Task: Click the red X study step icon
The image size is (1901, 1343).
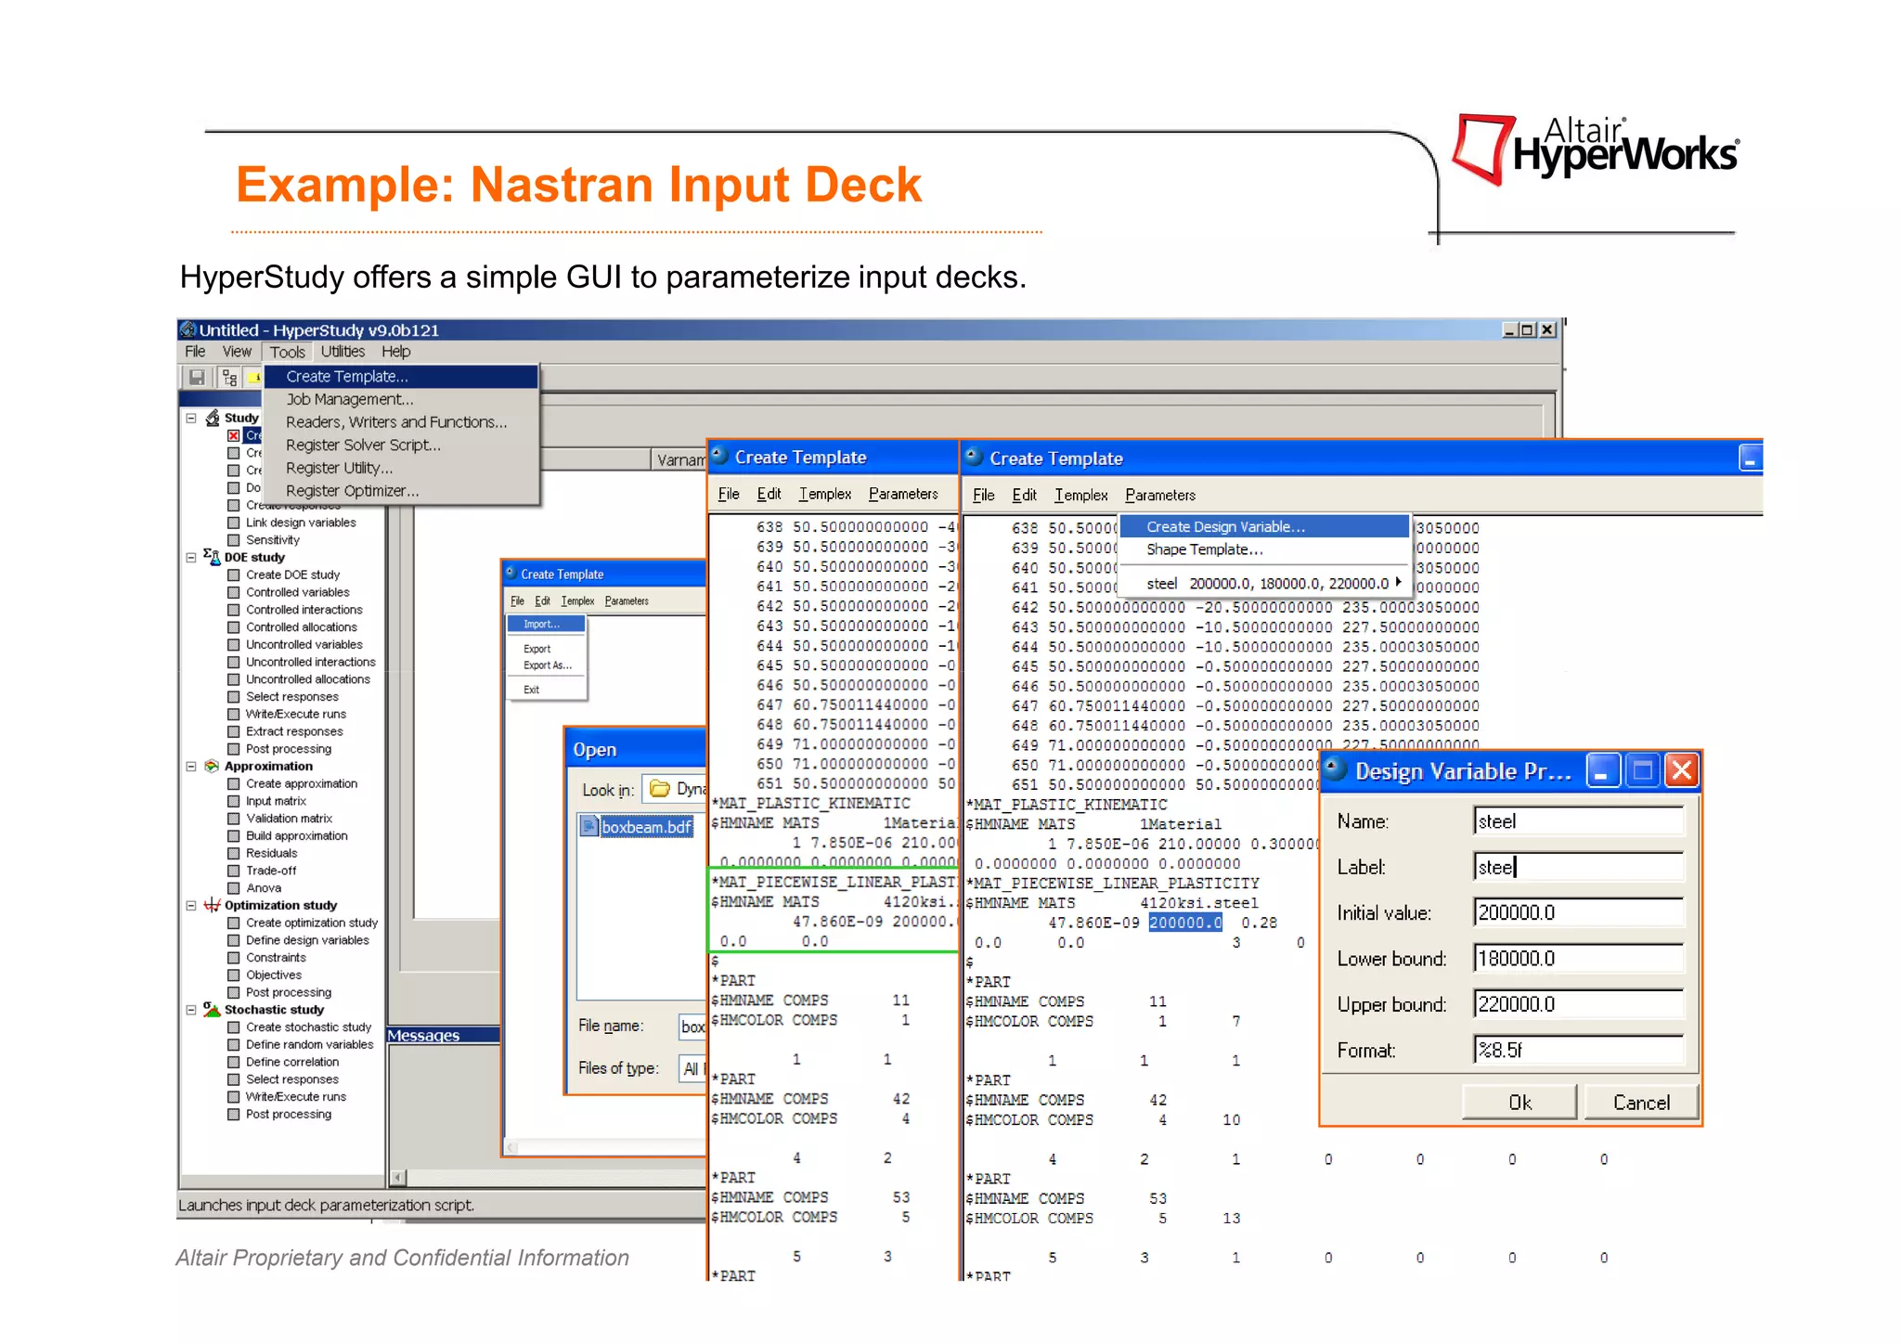Action: click(234, 435)
